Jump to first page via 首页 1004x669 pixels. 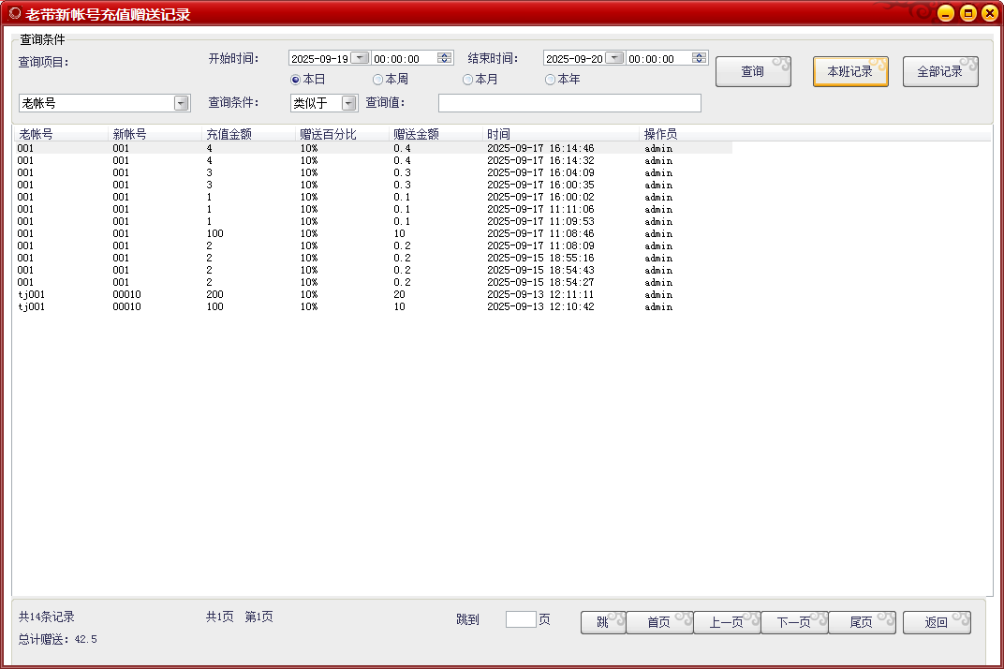(x=659, y=622)
